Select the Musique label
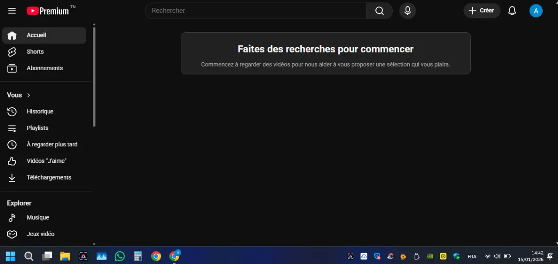This screenshot has height=264, width=558. click(38, 218)
